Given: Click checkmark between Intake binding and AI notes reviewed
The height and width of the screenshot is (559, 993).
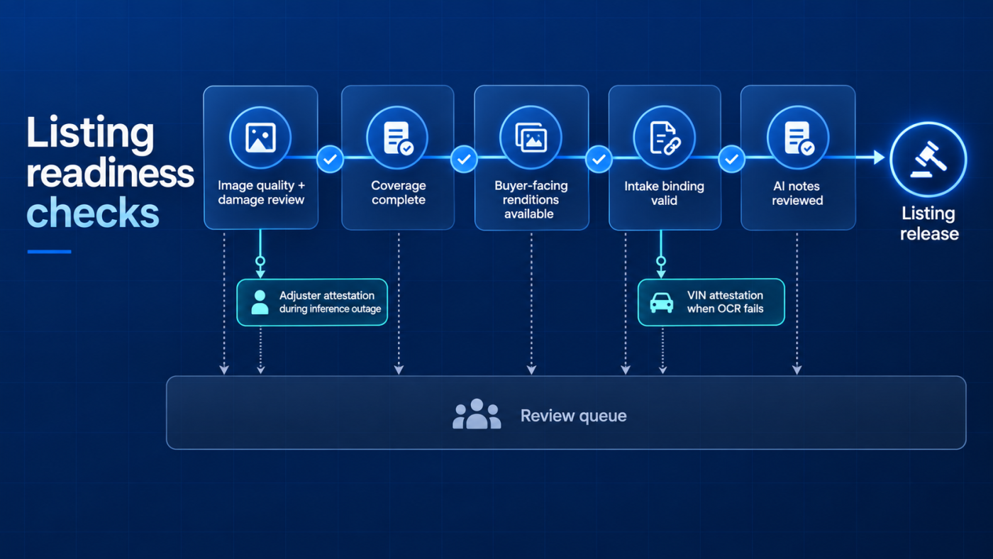Looking at the screenshot, I should click(731, 159).
